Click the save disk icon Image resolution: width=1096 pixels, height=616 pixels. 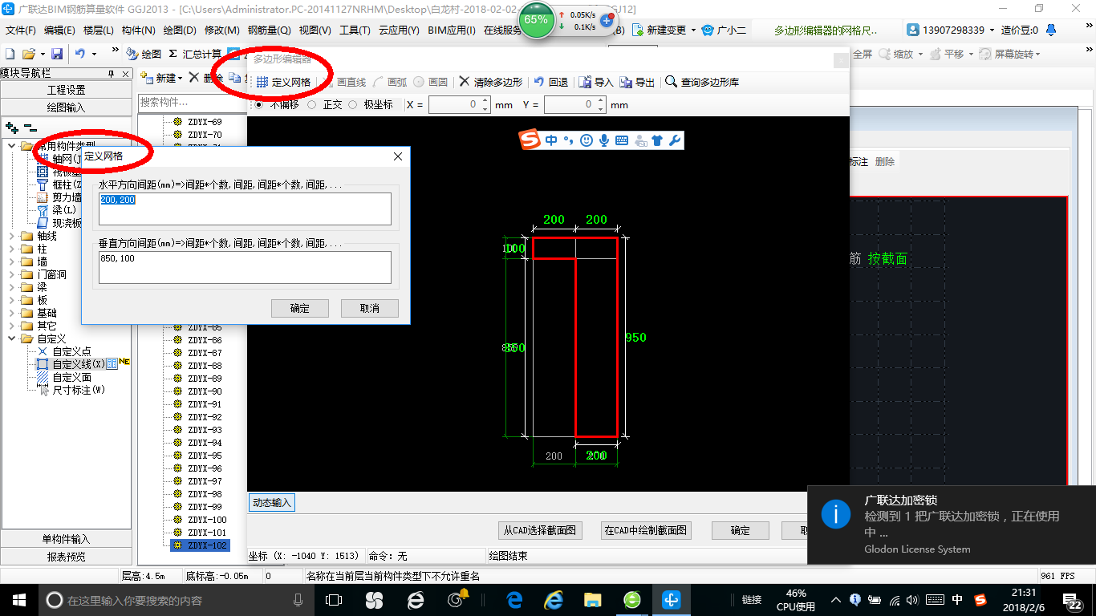pos(57,54)
